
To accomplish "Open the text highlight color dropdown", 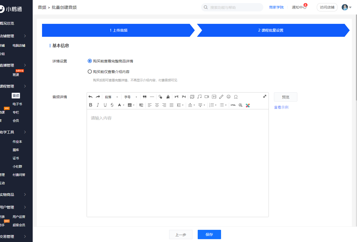I will (x=134, y=105).
